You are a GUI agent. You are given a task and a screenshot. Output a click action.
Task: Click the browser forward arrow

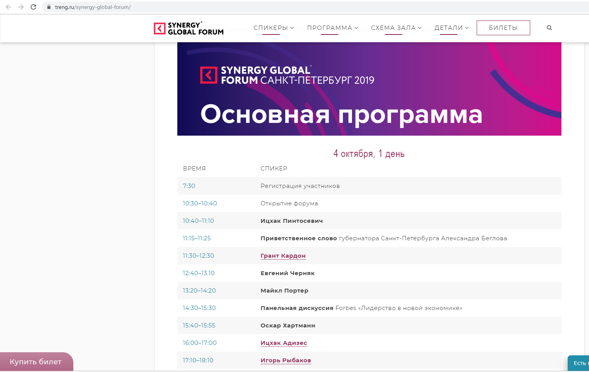(21, 7)
